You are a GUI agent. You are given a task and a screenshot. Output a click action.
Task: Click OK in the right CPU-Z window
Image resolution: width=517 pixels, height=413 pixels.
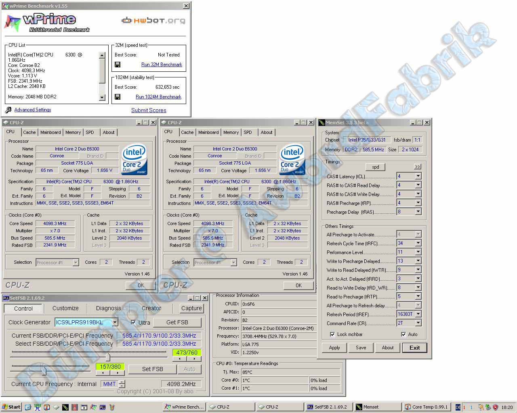coord(298,285)
